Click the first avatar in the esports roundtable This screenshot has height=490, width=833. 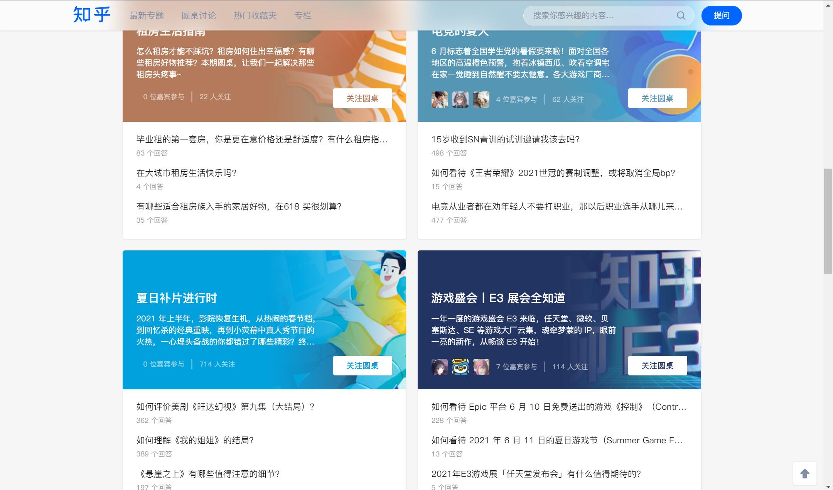tap(439, 99)
